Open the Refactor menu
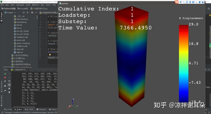Viewport: 211px width, 114px height. [x=35, y=5]
